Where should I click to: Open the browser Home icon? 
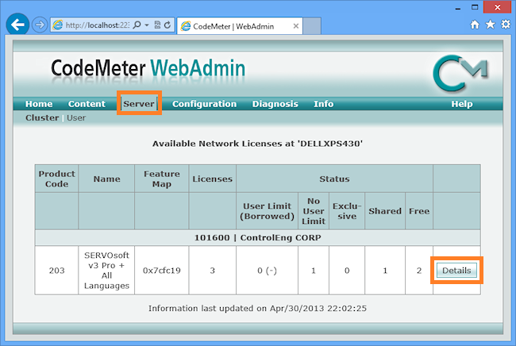[x=474, y=25]
